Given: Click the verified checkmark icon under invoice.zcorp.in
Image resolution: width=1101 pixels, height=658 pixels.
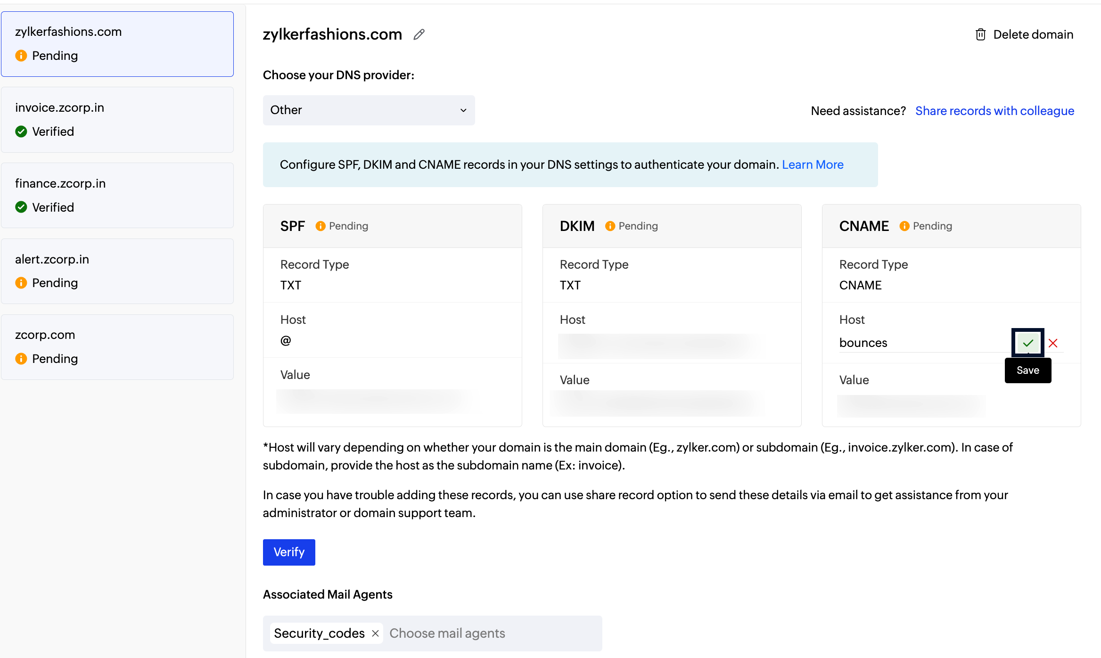Looking at the screenshot, I should pos(21,132).
